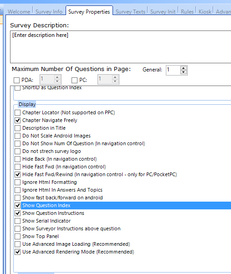This screenshot has width=231, height=274.
Task: Enable Chapter Locator option
Action: click(17, 113)
